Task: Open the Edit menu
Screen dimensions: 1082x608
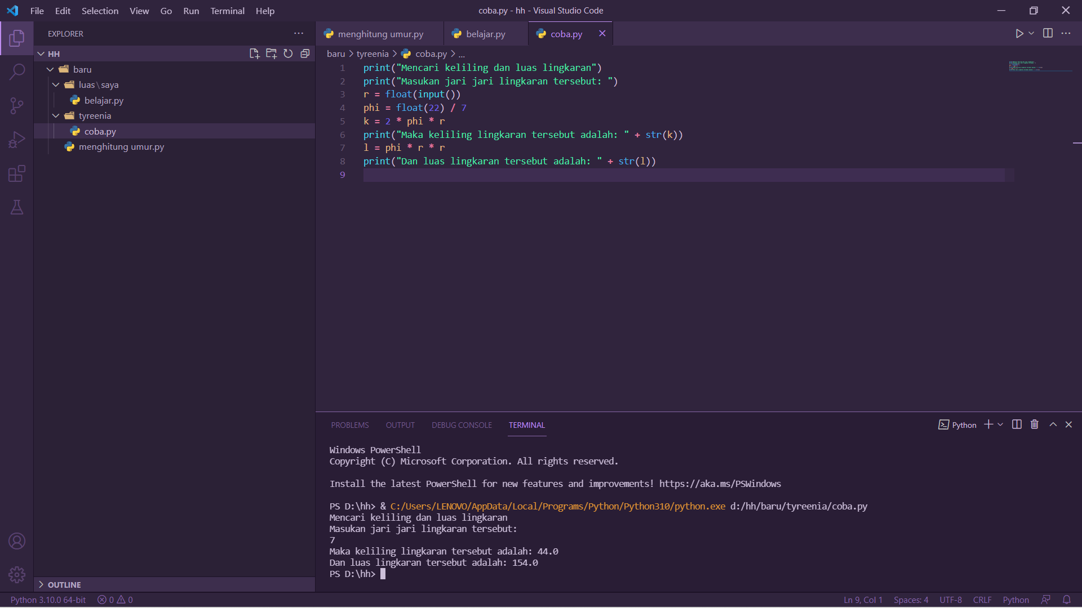Action: pos(63,11)
